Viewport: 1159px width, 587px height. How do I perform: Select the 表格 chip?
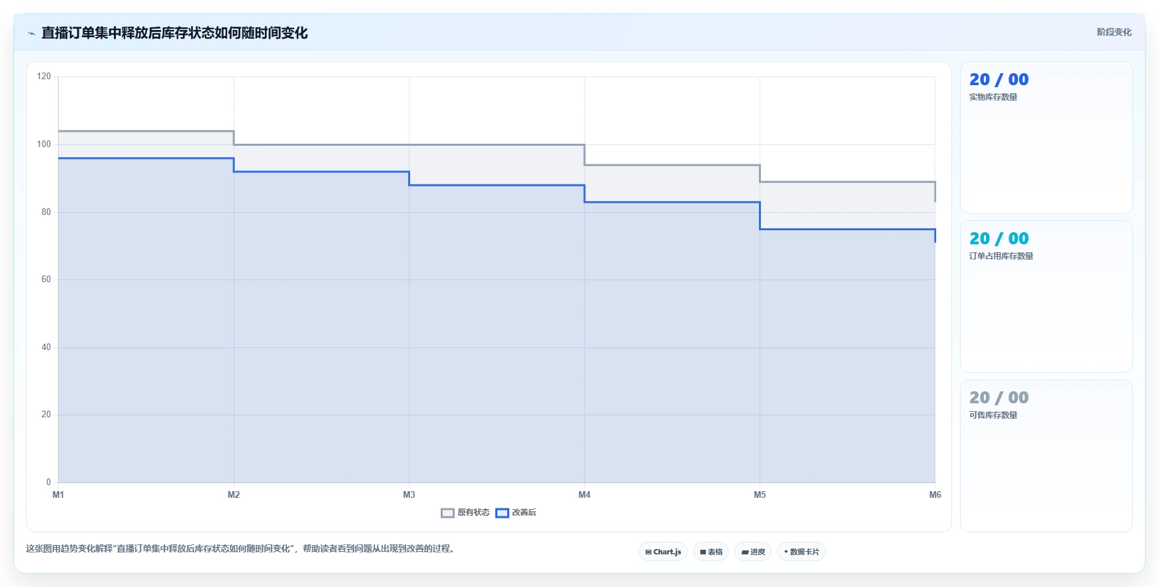pos(711,552)
